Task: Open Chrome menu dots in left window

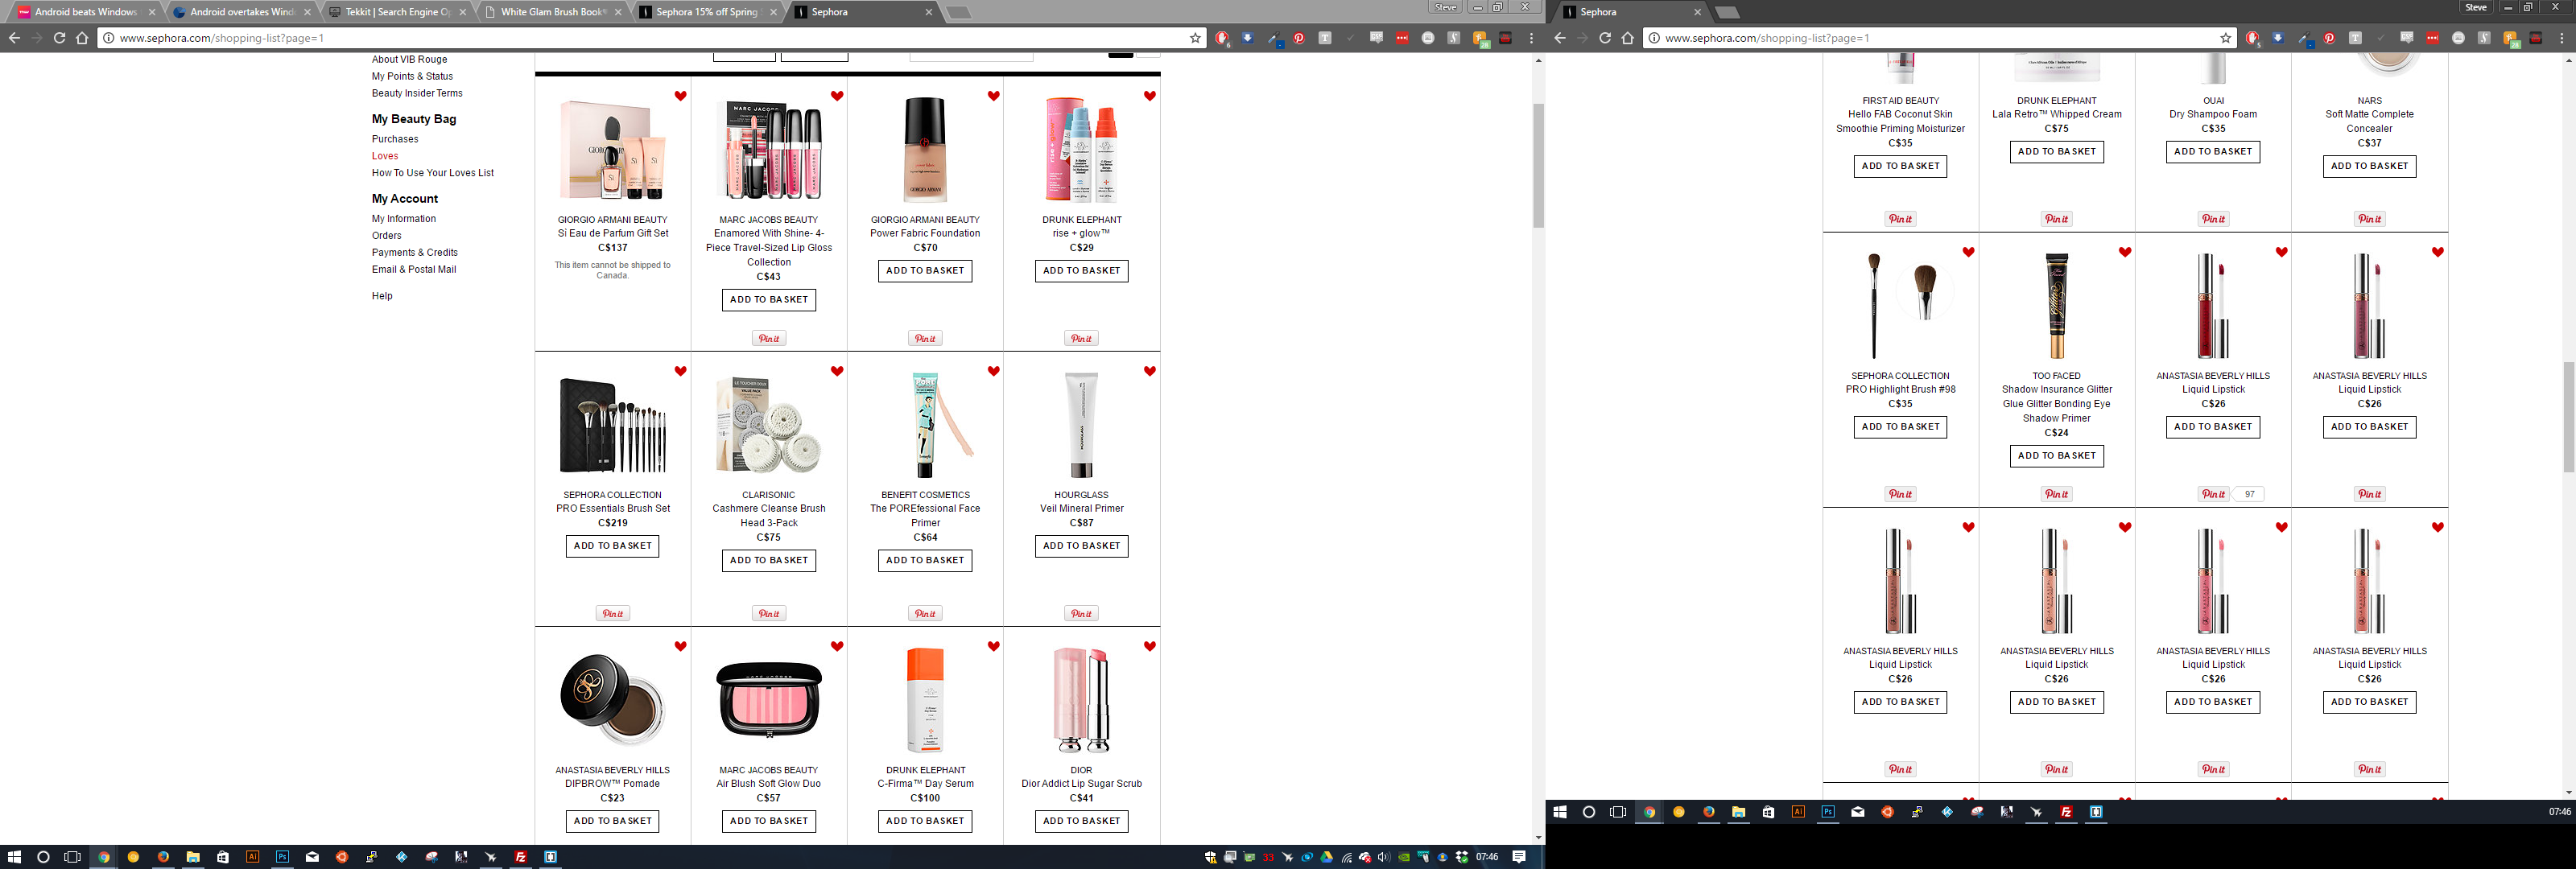Action: (x=1531, y=38)
